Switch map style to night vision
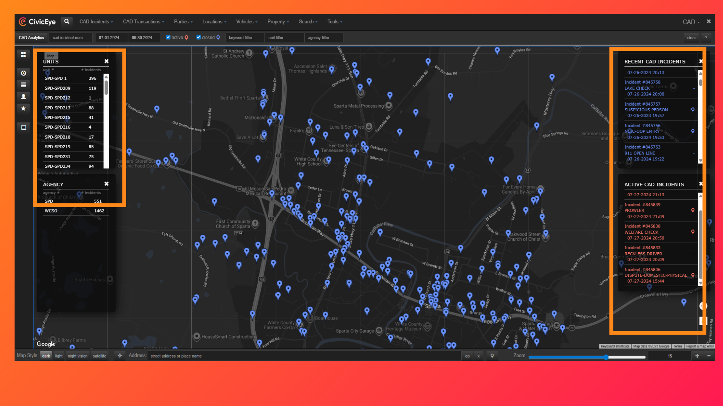The image size is (723, 406). [x=78, y=356]
